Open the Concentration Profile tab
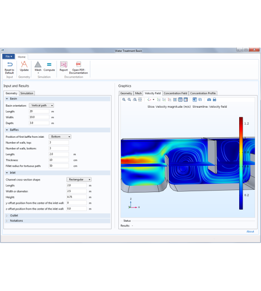Viewport: 261px width, 291px height. pyautogui.click(x=203, y=93)
